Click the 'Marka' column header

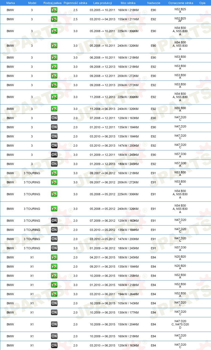click(x=10, y=3)
